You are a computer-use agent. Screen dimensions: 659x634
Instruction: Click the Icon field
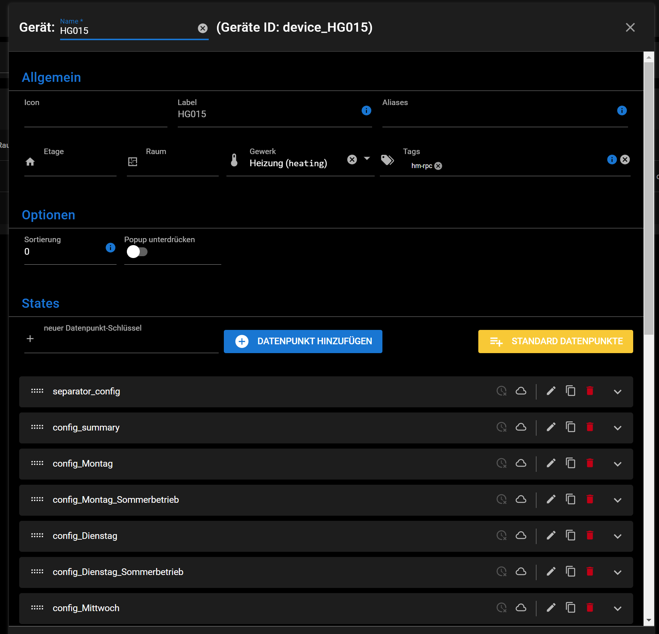click(x=96, y=112)
